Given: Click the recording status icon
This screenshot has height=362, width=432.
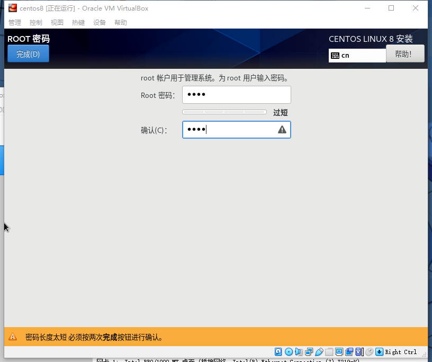Looking at the screenshot, I should [x=349, y=352].
